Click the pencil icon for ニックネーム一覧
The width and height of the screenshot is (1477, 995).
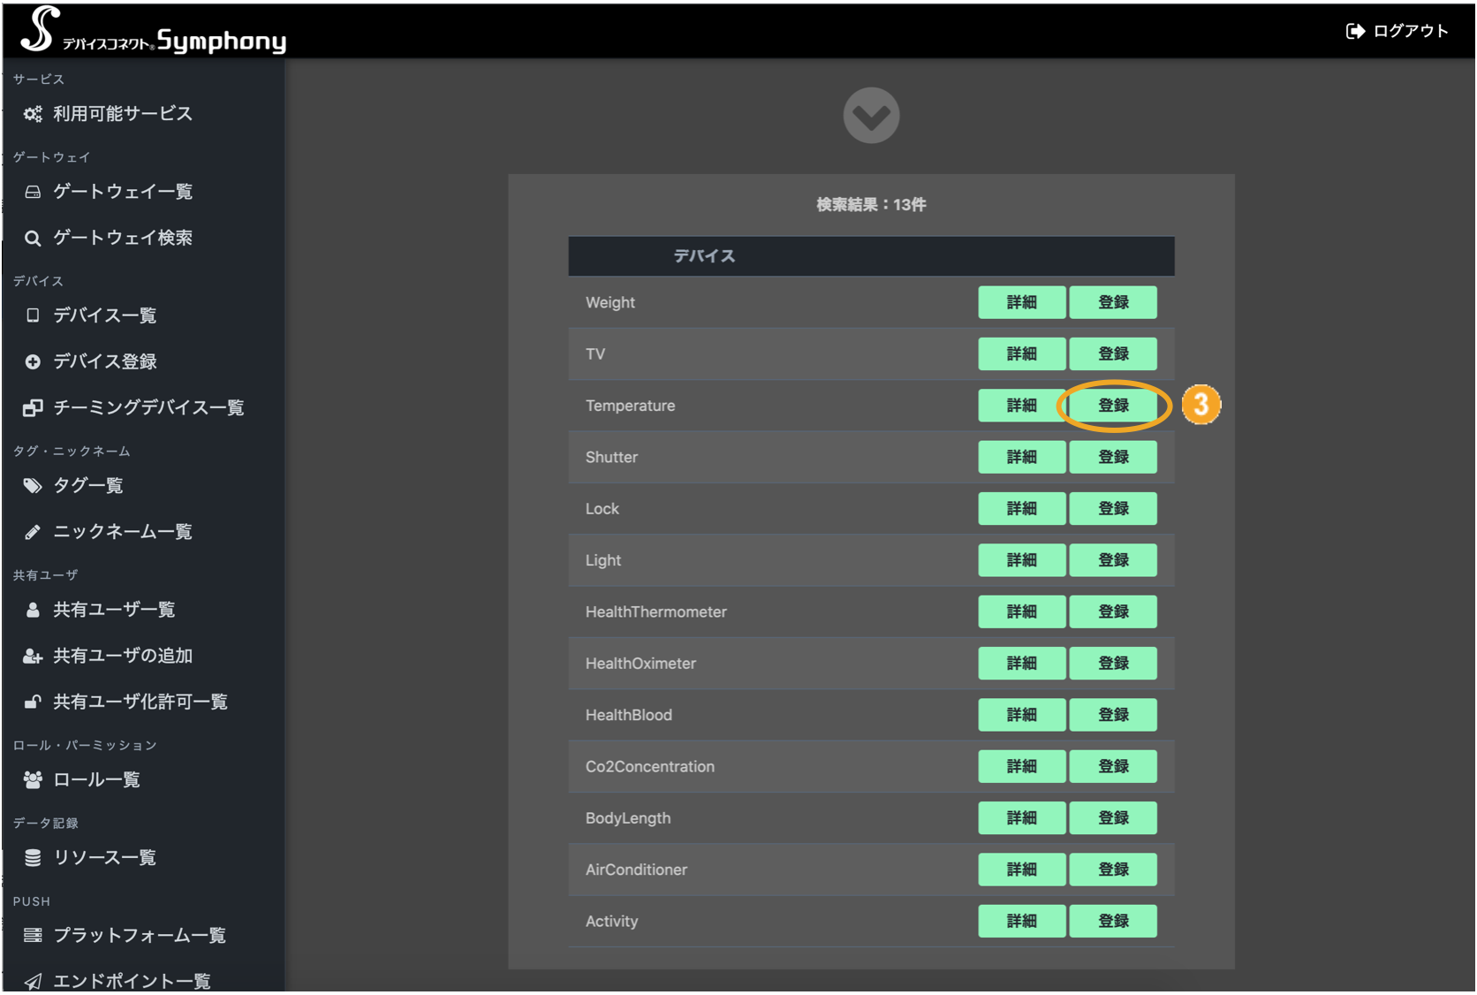click(33, 531)
